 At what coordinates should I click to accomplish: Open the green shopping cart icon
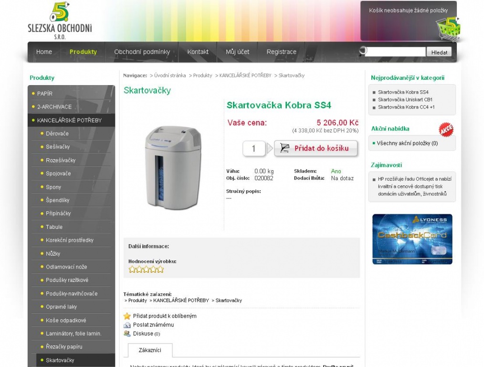tap(448, 29)
